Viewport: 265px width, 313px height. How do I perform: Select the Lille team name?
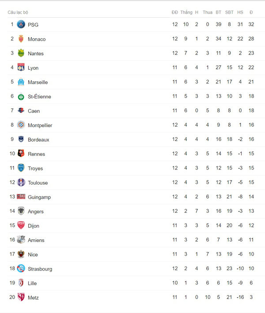pos(32,283)
